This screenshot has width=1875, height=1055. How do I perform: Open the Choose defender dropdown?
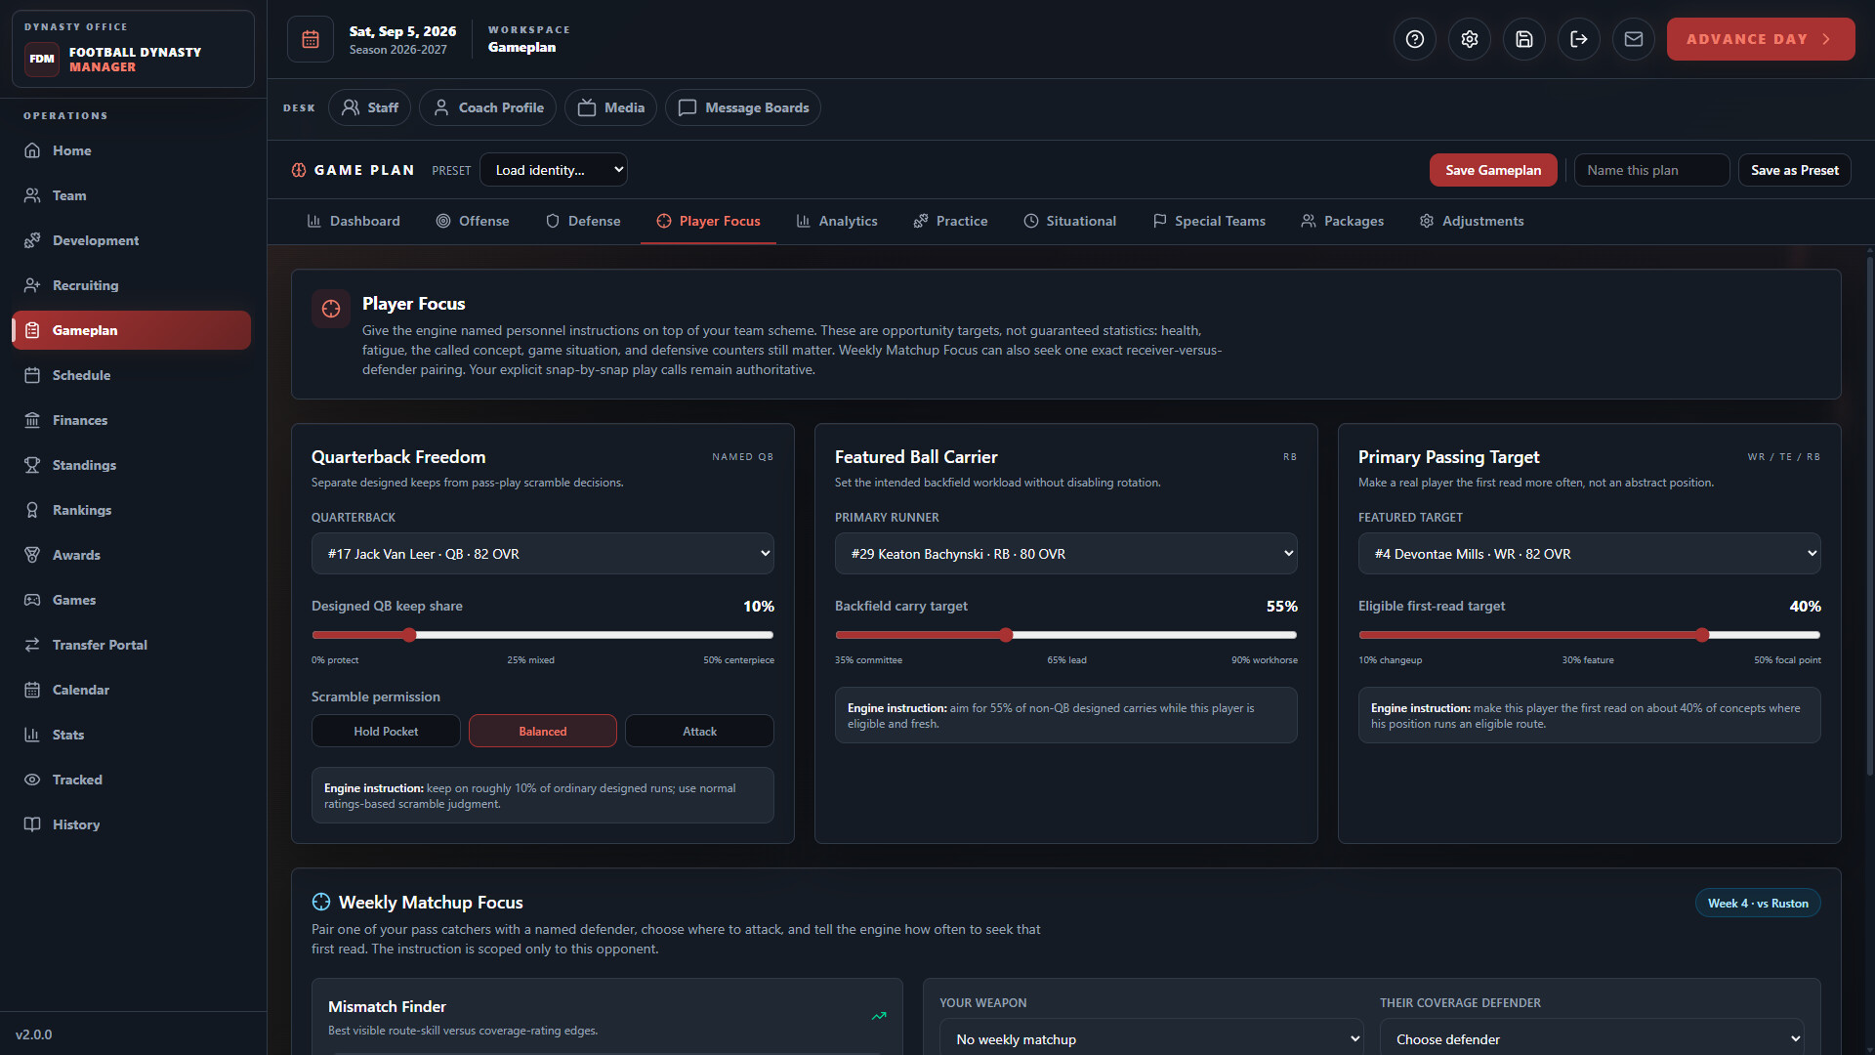(1592, 1038)
